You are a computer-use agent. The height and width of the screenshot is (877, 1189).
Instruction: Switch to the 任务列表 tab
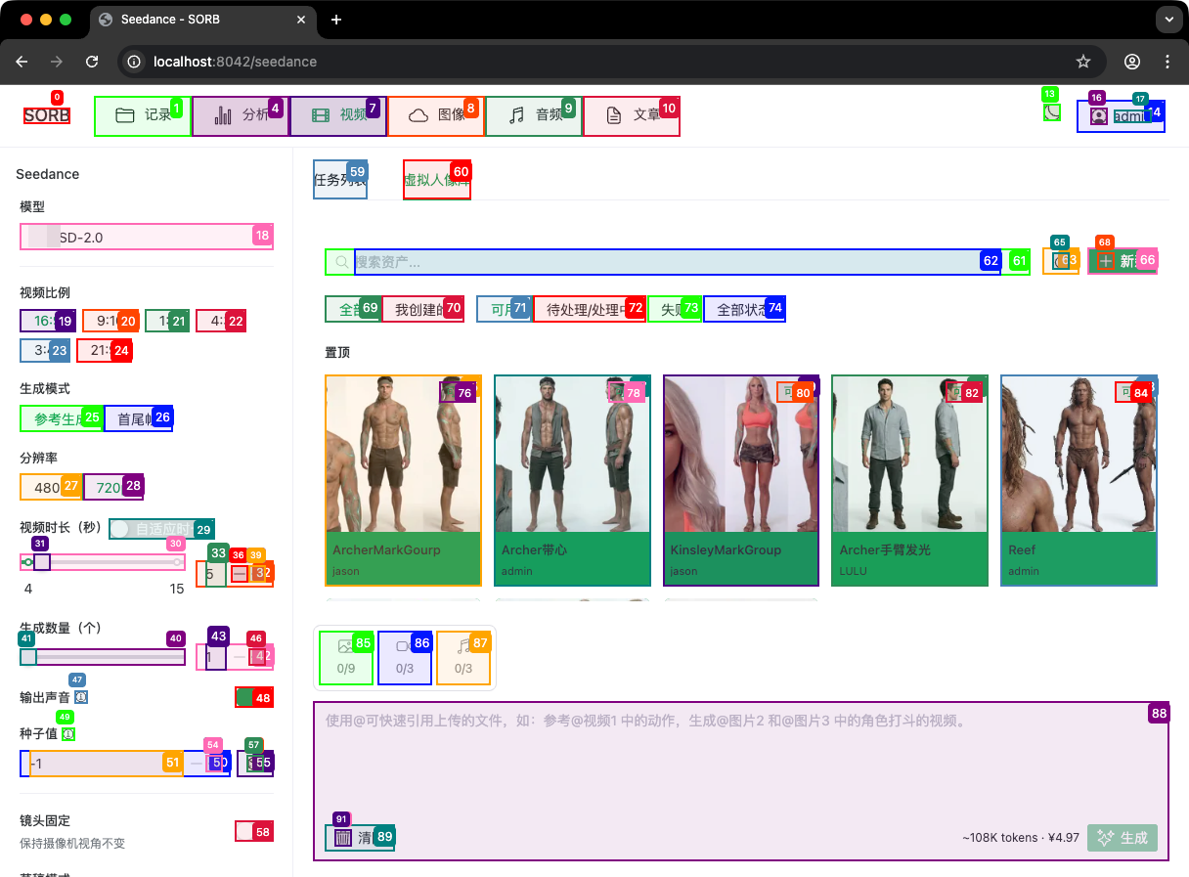(x=339, y=180)
